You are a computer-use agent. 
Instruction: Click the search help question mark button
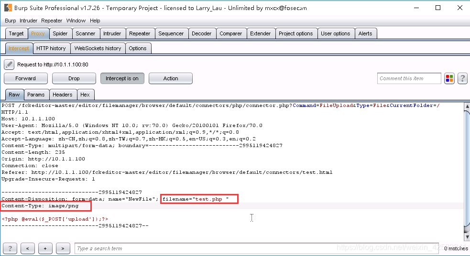tap(10, 248)
